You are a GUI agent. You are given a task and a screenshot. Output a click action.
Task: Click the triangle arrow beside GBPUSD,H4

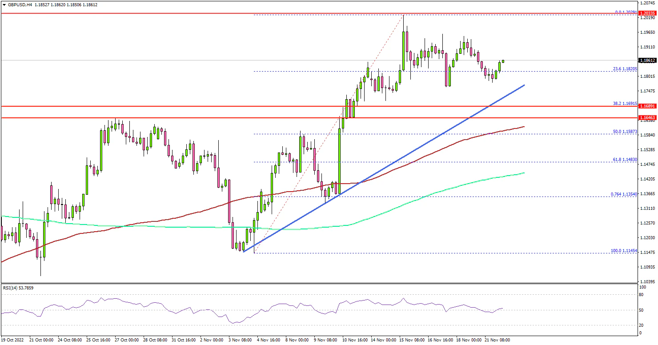(4, 5)
